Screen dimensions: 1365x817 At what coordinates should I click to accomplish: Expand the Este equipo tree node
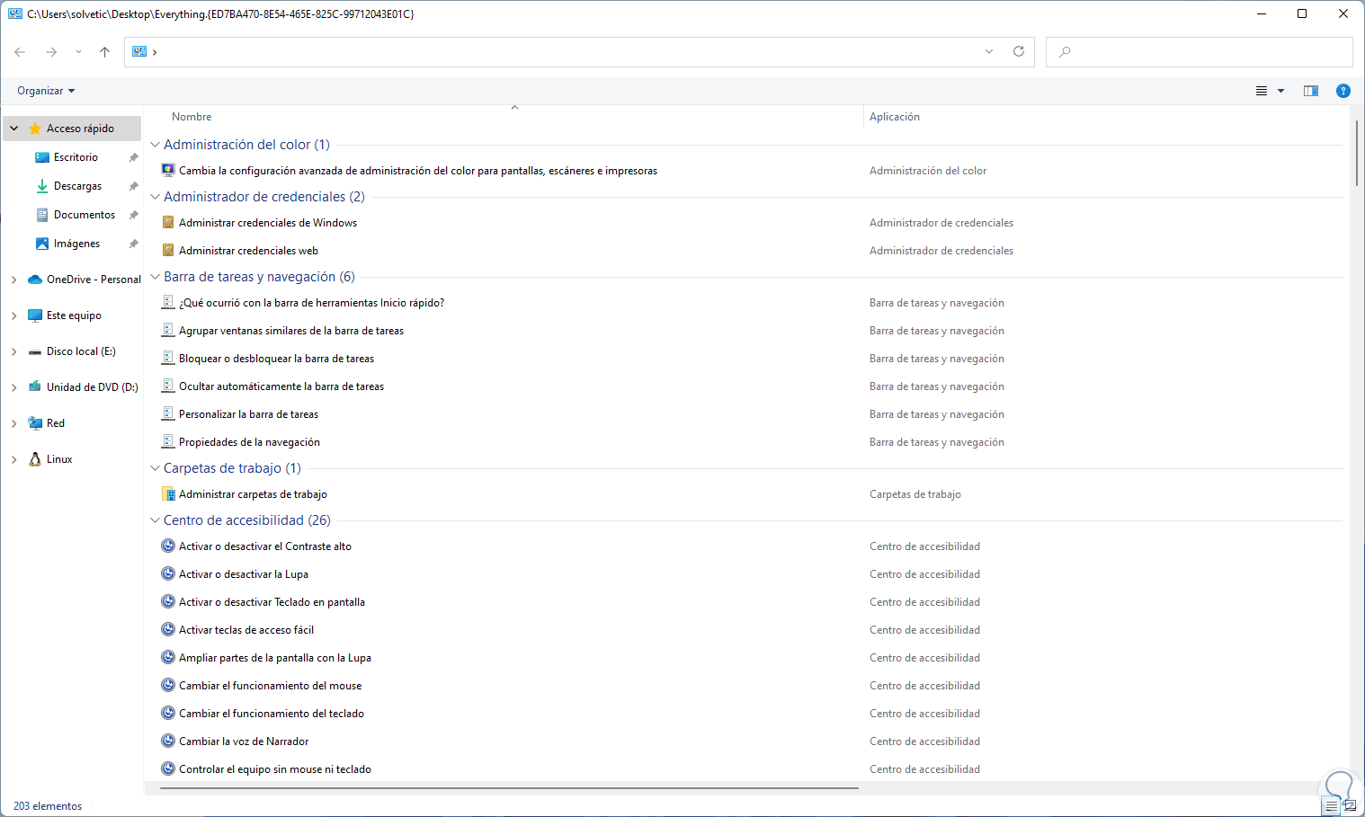coord(14,315)
